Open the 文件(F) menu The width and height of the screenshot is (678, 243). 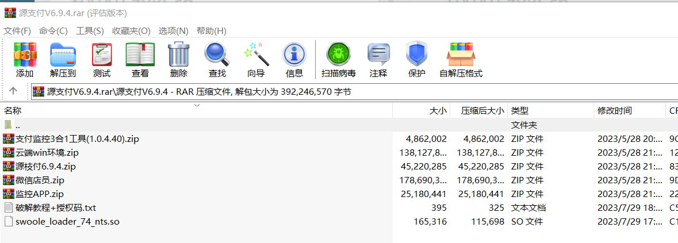tap(17, 31)
